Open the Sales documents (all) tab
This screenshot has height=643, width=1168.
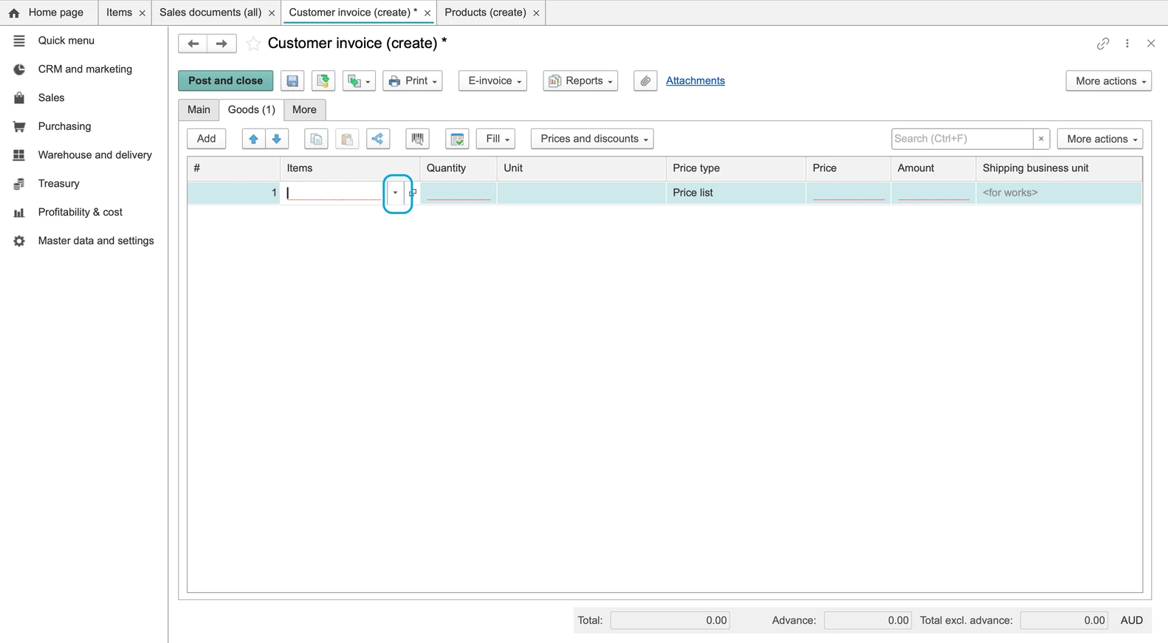point(210,13)
